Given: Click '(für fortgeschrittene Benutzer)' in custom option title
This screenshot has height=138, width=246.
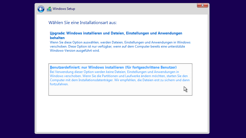Looking at the screenshot, I should 151,67.
